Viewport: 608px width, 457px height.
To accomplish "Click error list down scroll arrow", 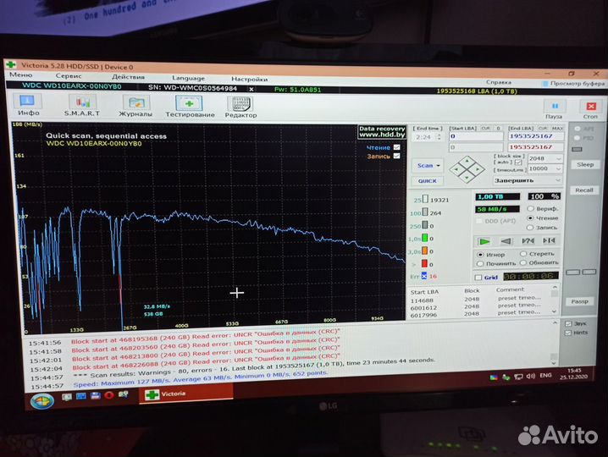I will click(x=555, y=311).
